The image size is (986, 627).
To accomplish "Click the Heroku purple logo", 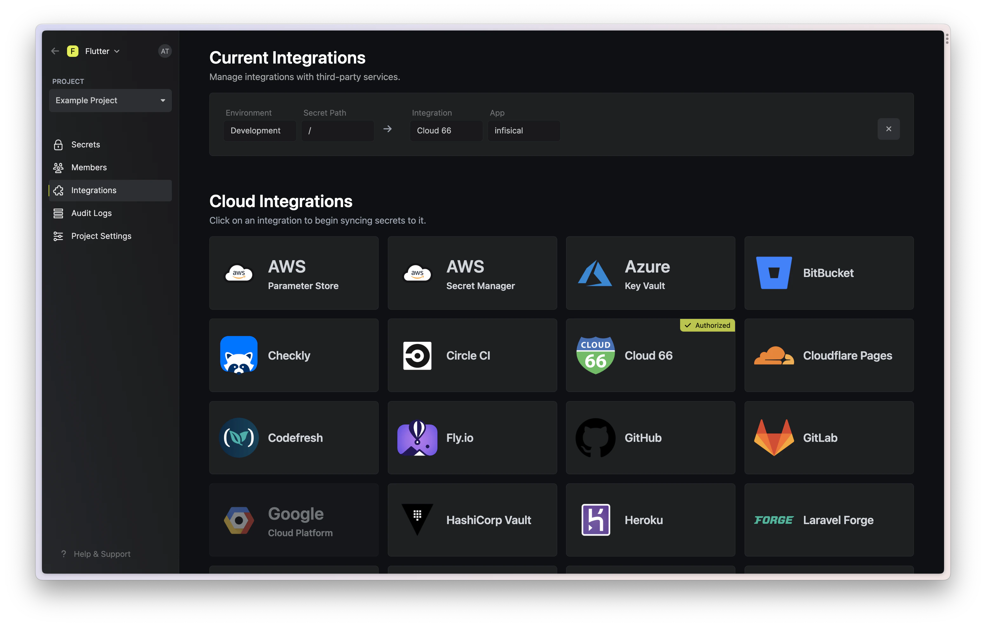I will coord(596,520).
